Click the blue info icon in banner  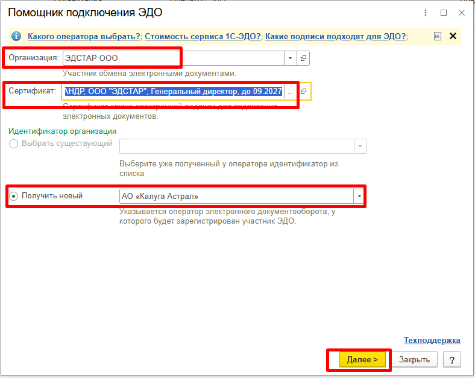tap(16, 36)
